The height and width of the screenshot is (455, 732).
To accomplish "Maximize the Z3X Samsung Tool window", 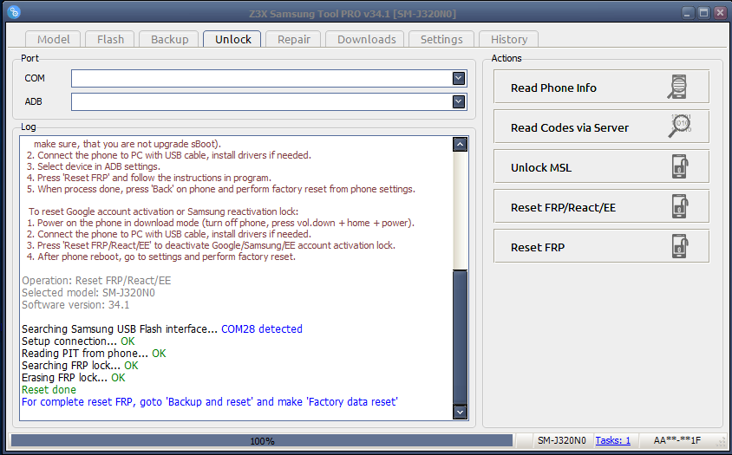I will click(x=703, y=13).
